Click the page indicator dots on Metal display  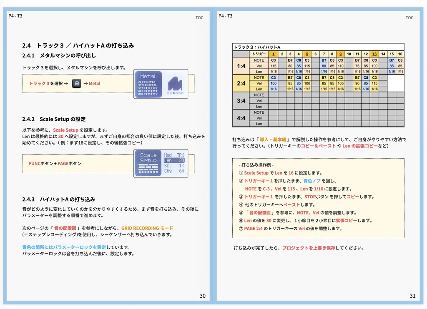tap(175, 93)
